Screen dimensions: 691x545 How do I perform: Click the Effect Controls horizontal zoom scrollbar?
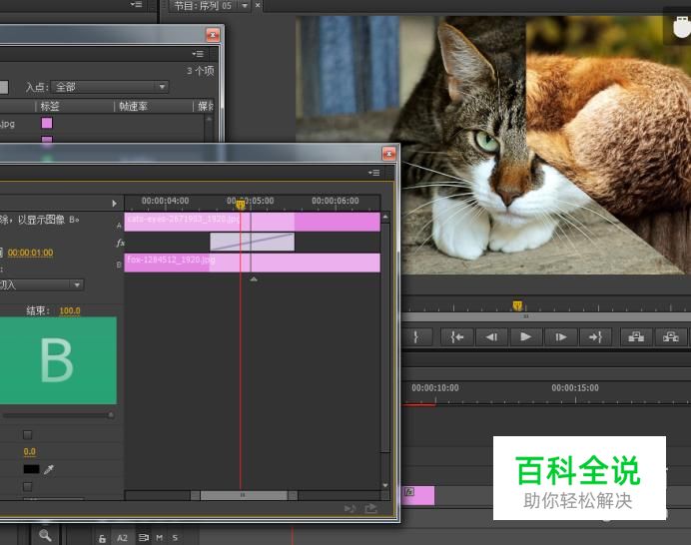click(244, 495)
